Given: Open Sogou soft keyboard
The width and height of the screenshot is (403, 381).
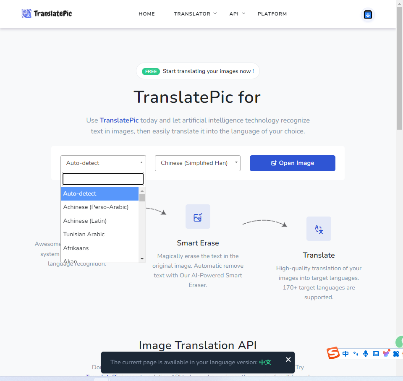Looking at the screenshot, I should click(x=376, y=354).
